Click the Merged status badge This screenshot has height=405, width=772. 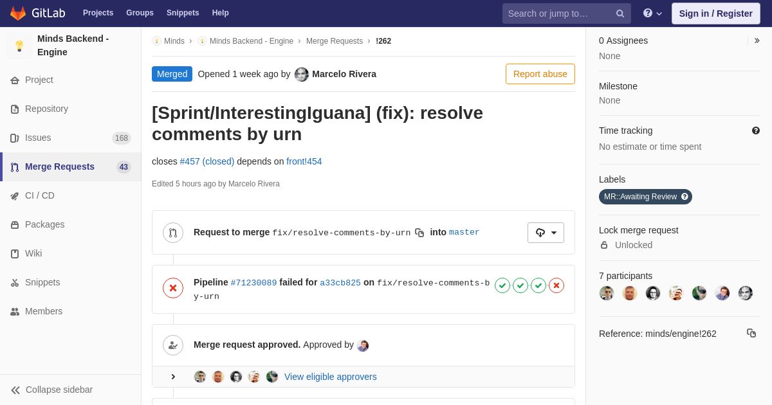pos(172,74)
